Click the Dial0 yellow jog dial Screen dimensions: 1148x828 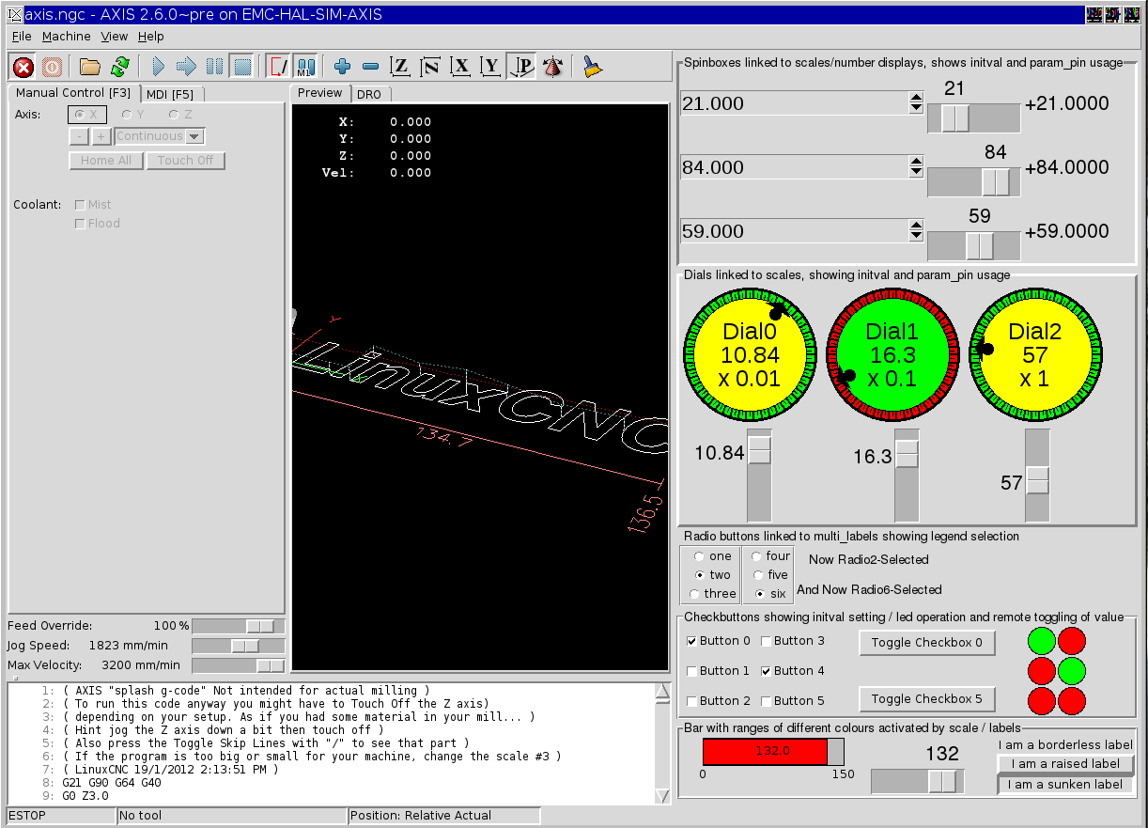[x=751, y=355]
